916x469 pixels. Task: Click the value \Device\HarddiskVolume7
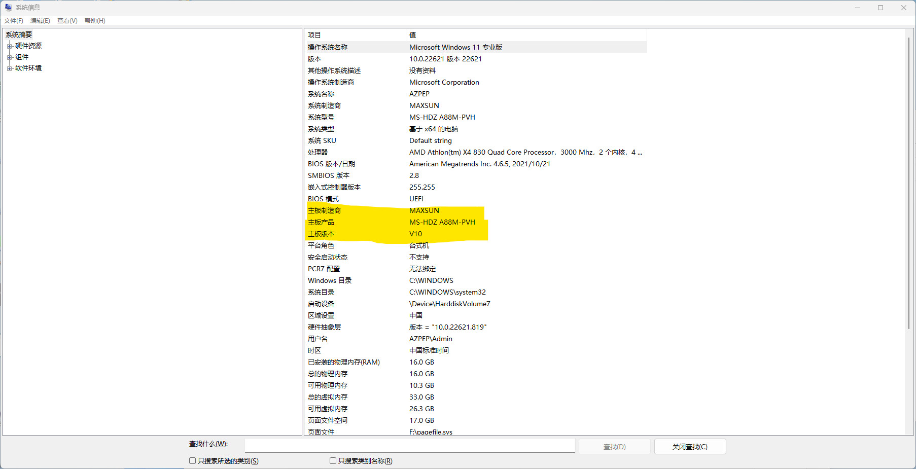[449, 304]
